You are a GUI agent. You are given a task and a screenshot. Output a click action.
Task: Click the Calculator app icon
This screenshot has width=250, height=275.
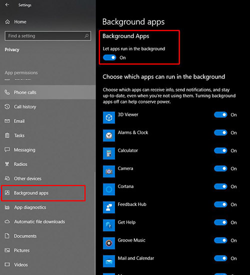tap(109, 153)
